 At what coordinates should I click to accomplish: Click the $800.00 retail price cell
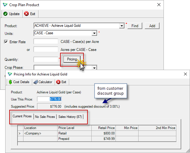[103, 133]
